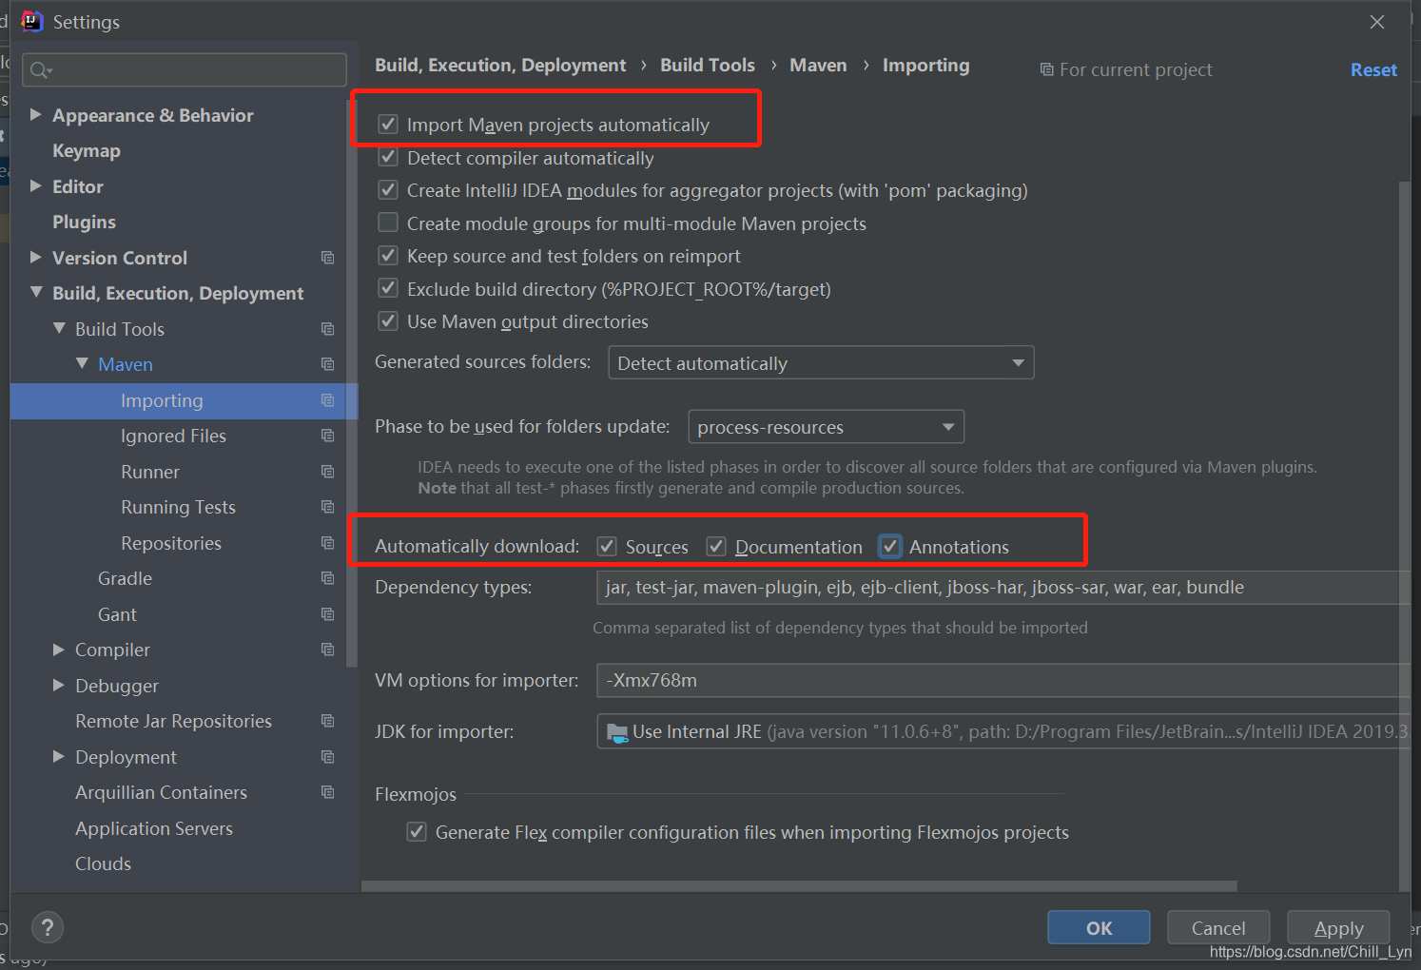
Task: Open Running Tests settings page
Action: (178, 507)
